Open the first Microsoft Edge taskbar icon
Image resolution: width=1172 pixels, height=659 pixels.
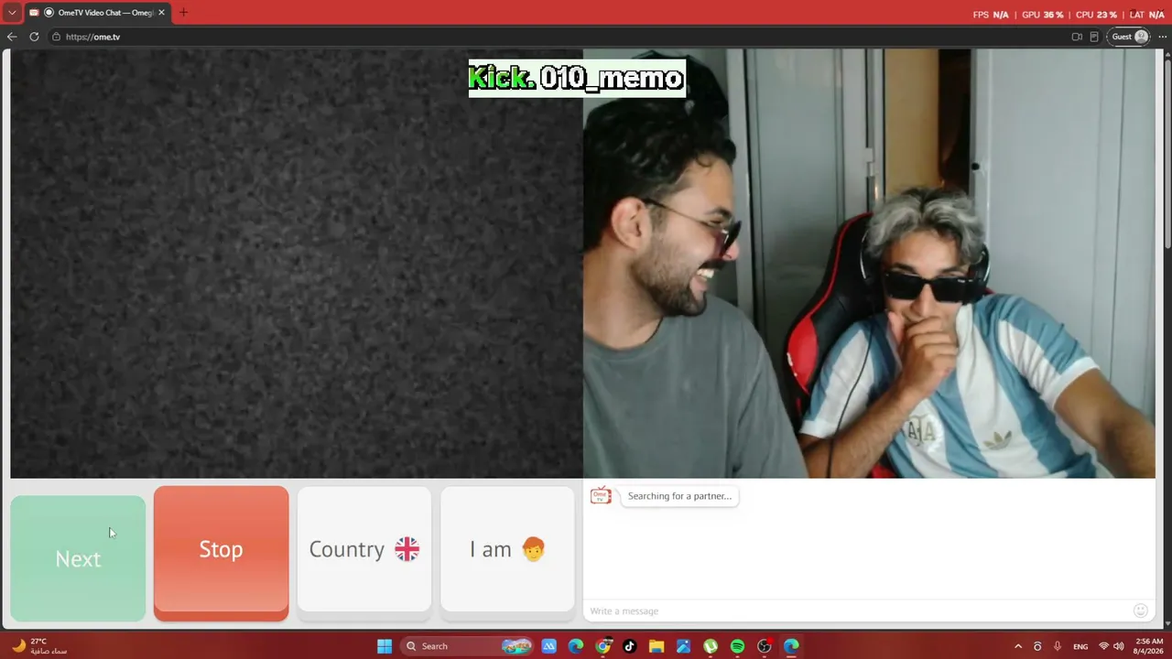(x=576, y=646)
